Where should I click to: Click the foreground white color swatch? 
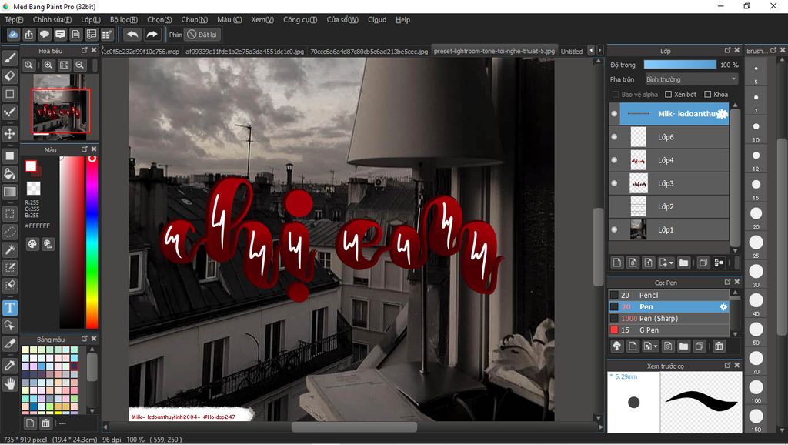pyautogui.click(x=31, y=166)
